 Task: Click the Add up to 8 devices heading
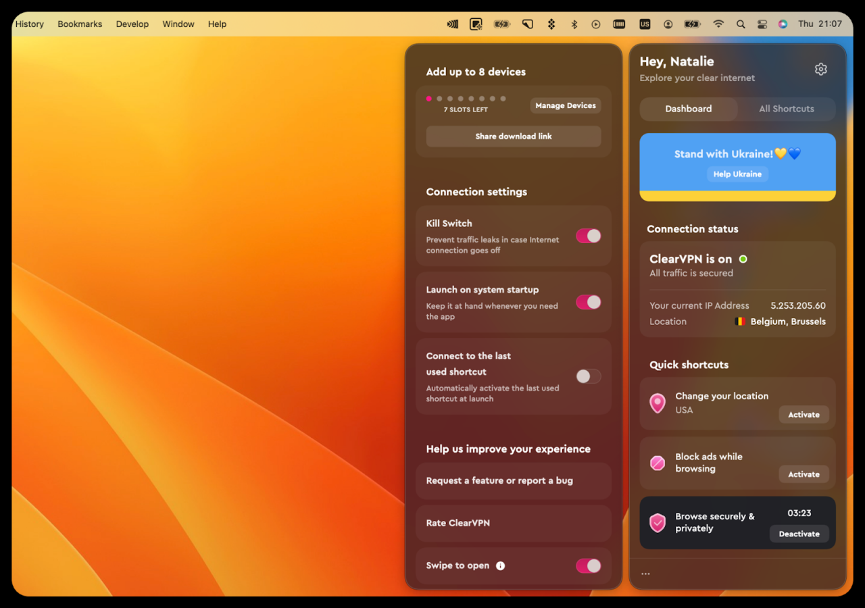pos(476,72)
